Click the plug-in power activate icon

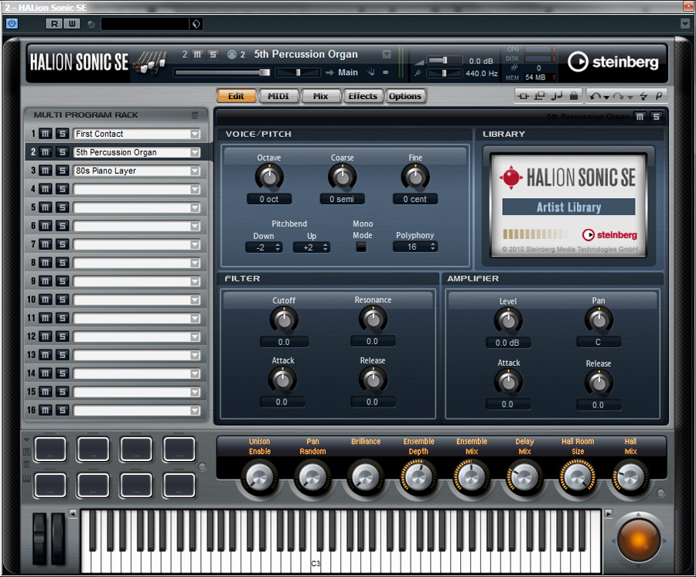[x=12, y=23]
